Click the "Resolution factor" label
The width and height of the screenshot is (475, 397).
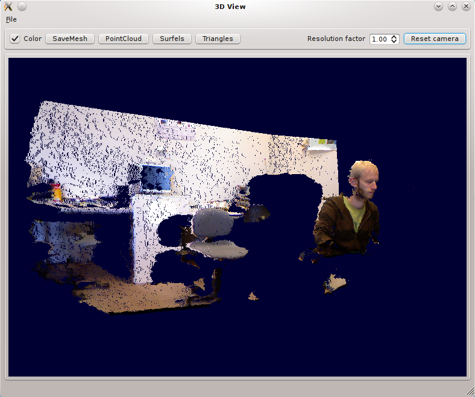tap(336, 39)
